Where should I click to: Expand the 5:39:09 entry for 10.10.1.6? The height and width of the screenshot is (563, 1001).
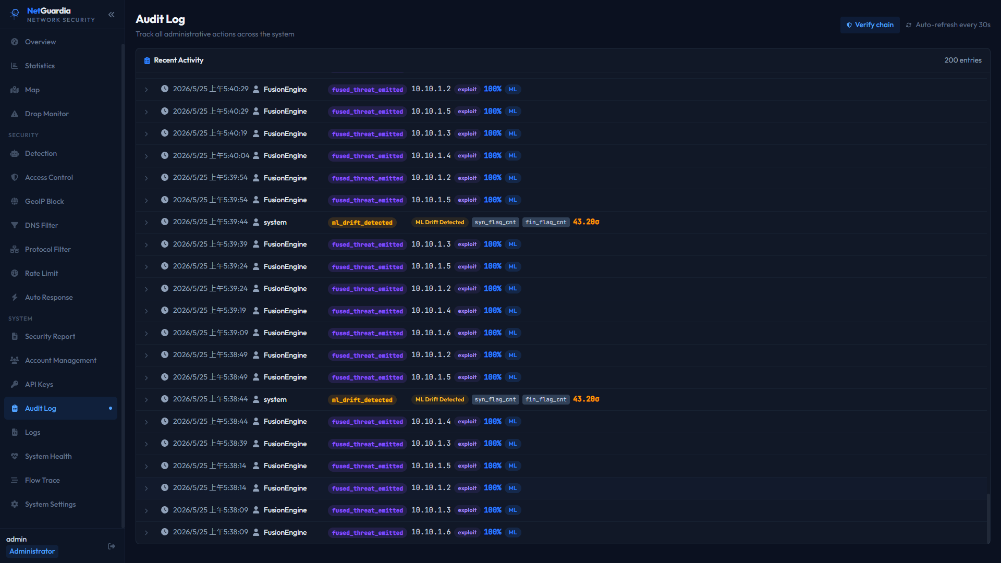(x=147, y=333)
